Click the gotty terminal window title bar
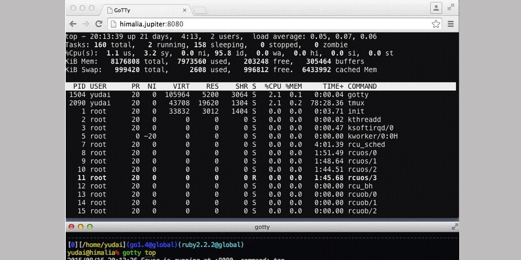Screen dimensions: 521x260 260,226
